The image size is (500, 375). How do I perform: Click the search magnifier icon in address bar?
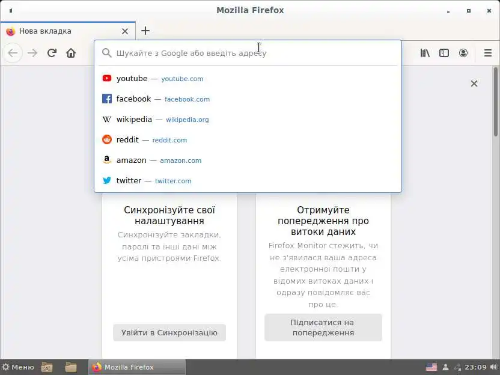(107, 53)
